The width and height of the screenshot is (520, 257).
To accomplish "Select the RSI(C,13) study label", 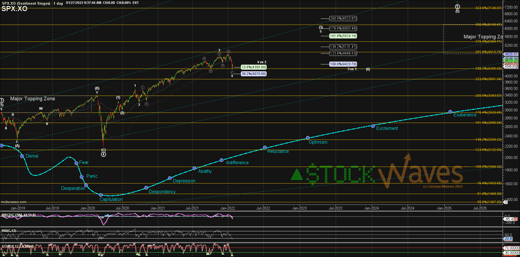I will 9,230.
